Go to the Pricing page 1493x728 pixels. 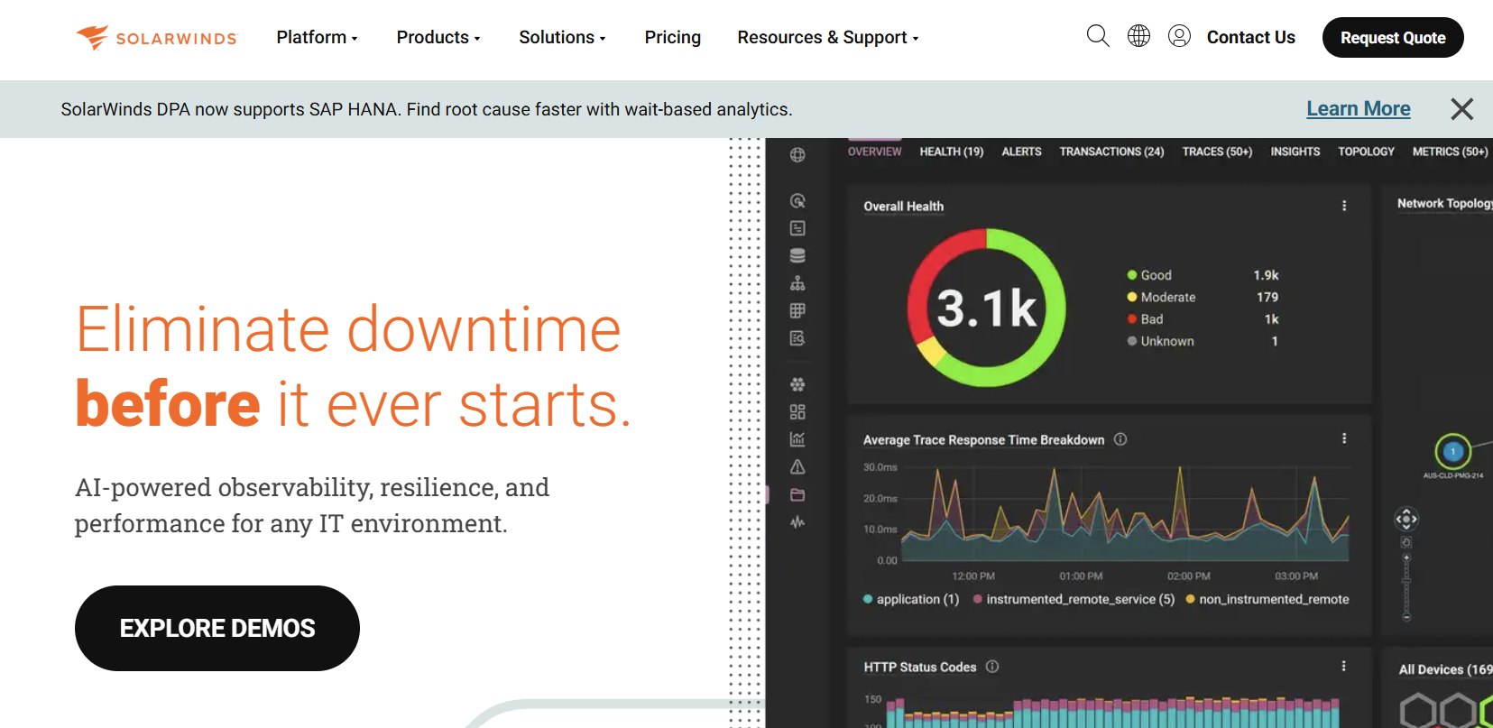coord(673,37)
